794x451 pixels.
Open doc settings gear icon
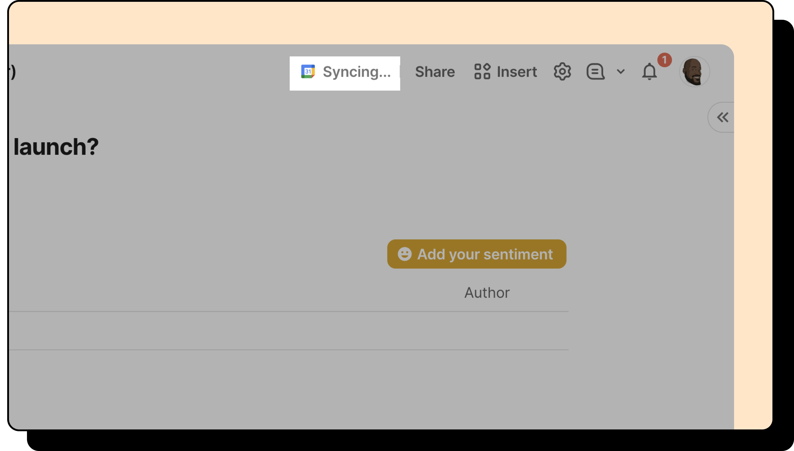click(x=562, y=72)
